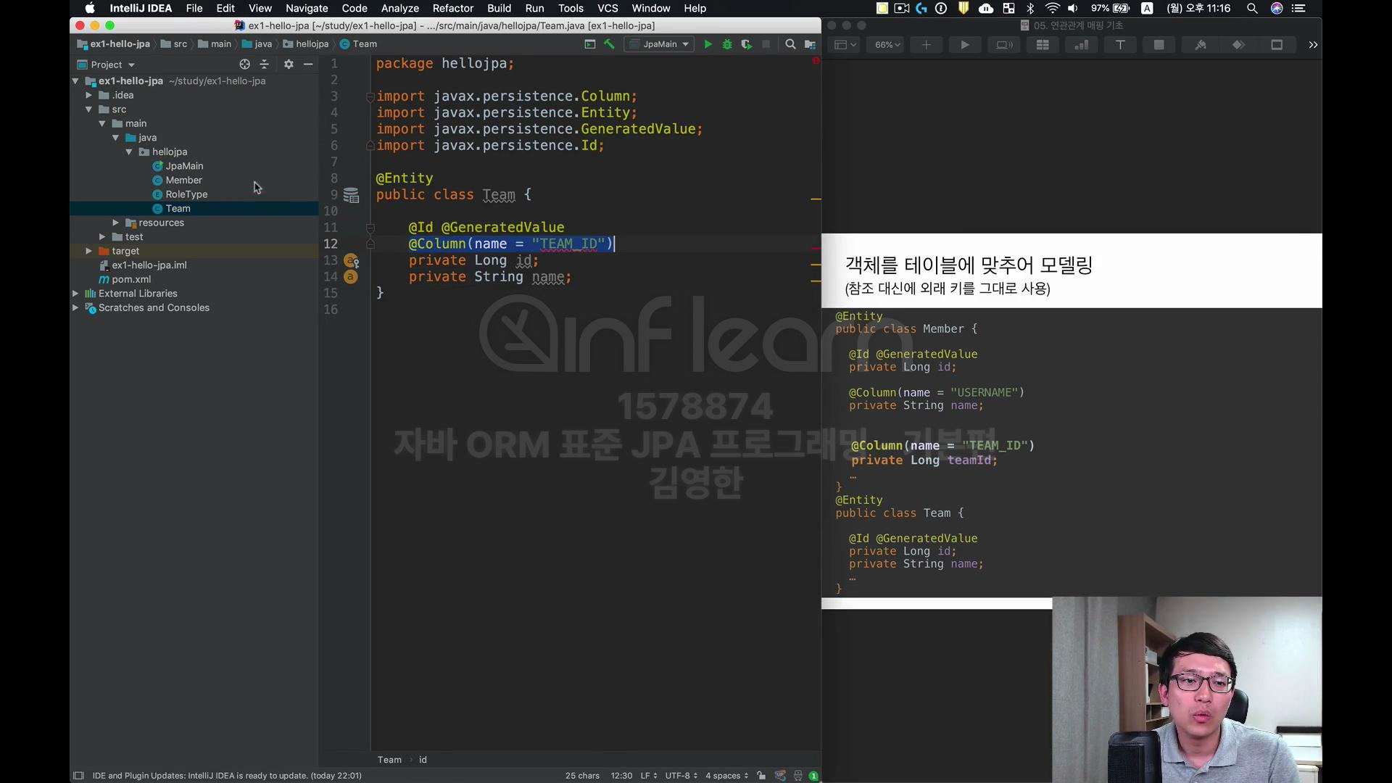Keynote: insert Chart icon
Screen dimensions: 1392x783
tap(1081, 45)
